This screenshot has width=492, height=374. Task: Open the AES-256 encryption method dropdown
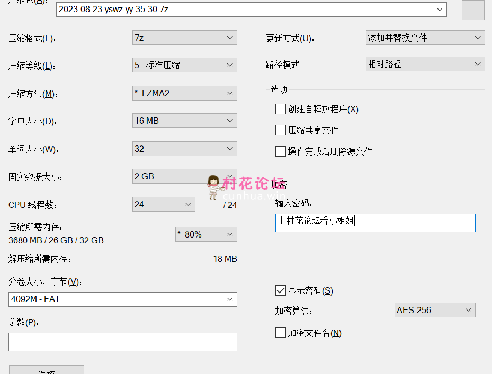435,310
